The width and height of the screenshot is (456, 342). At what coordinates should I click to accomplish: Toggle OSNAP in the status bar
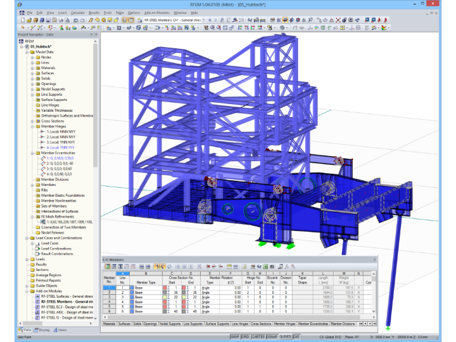272,337
